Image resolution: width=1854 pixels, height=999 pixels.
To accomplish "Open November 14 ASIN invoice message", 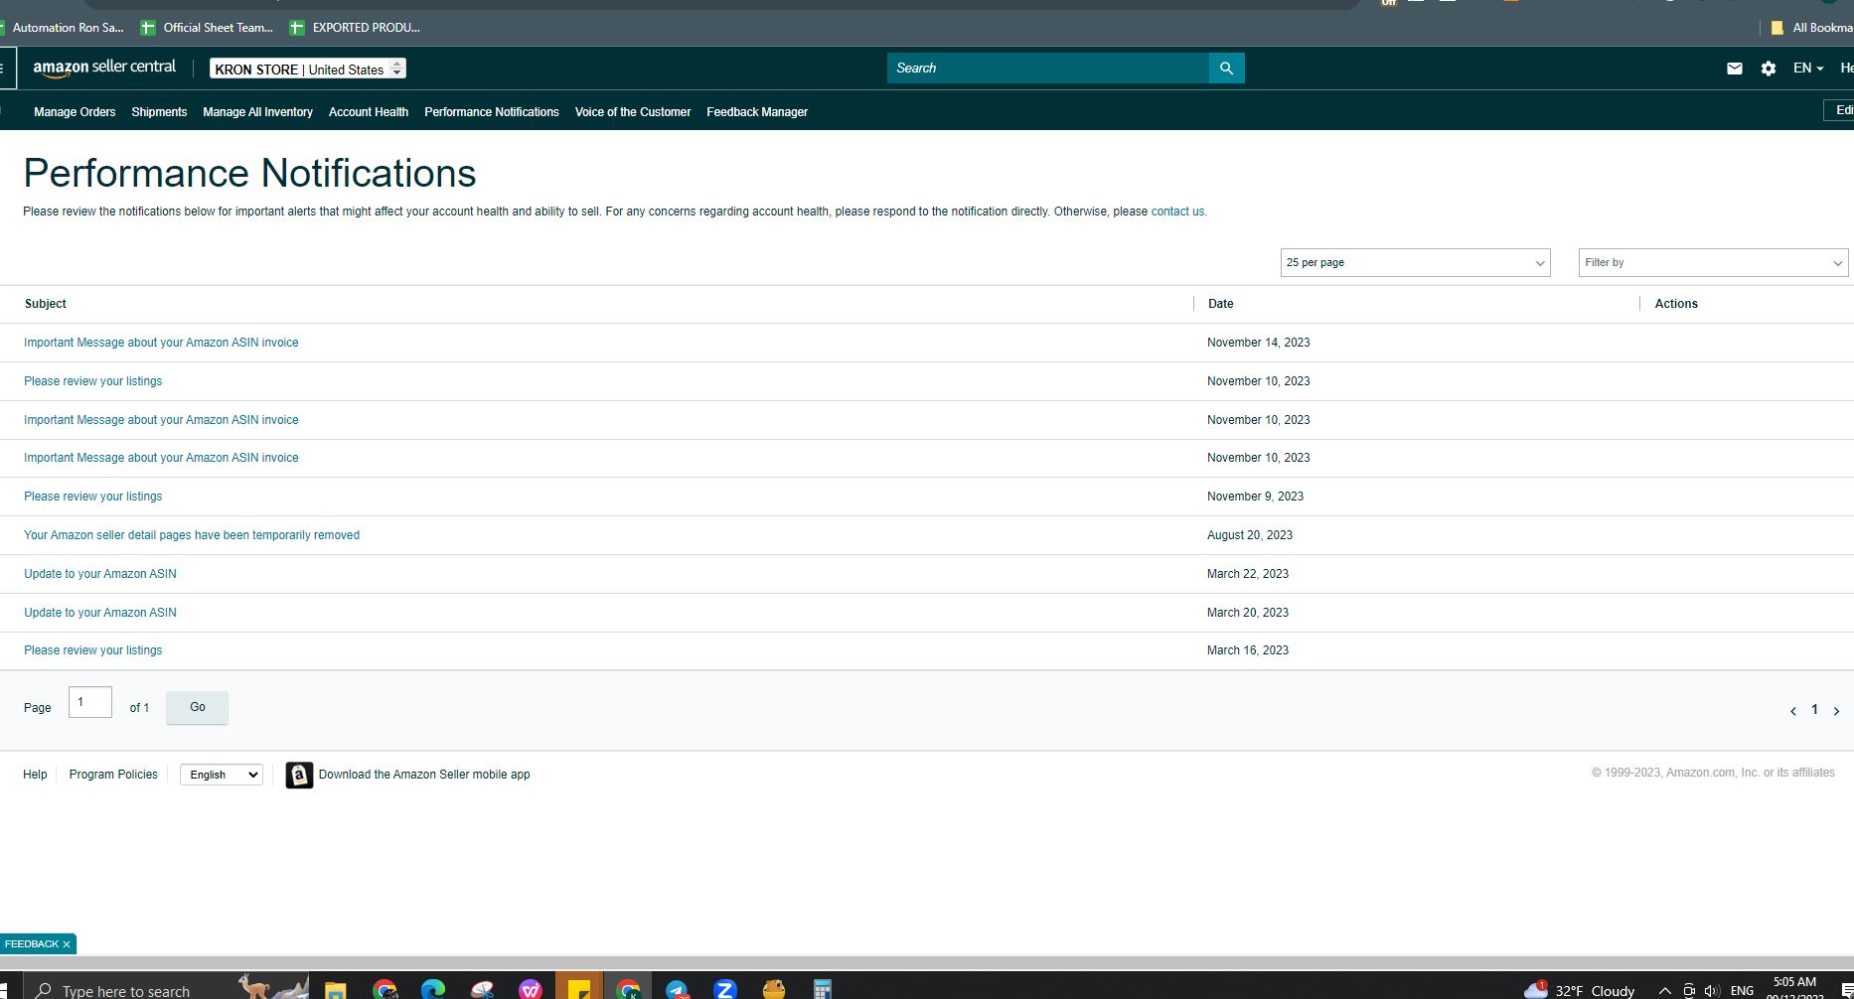I will [x=161, y=343].
